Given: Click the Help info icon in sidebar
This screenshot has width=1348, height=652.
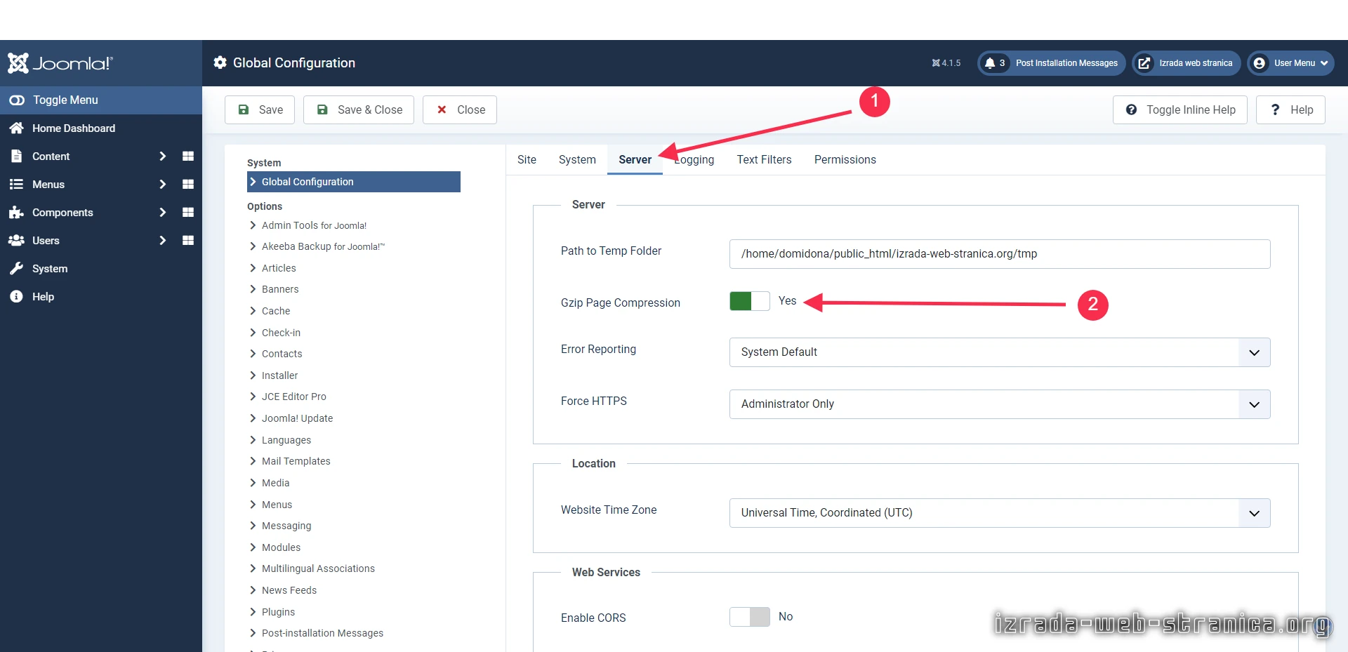Looking at the screenshot, I should (x=17, y=297).
